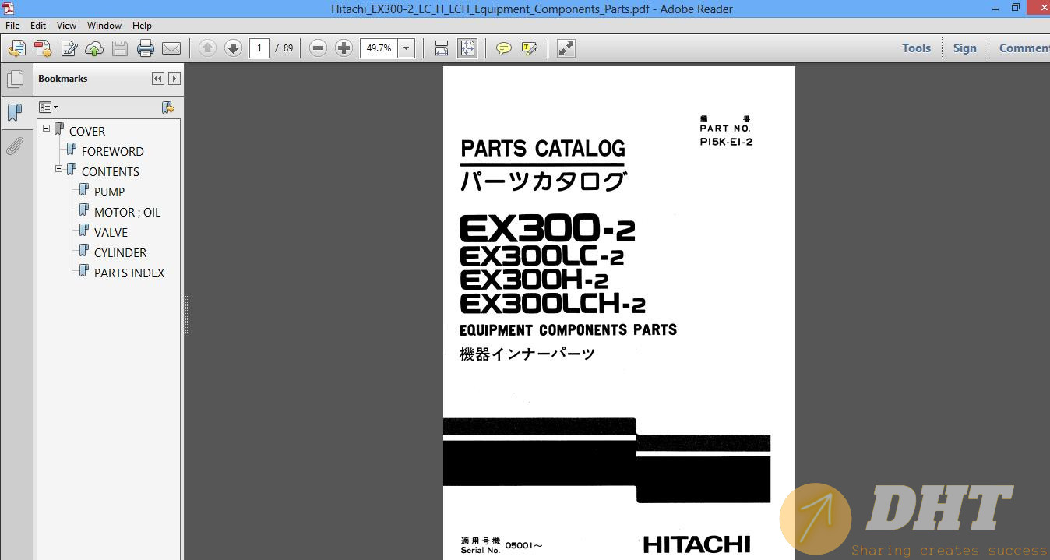Zoom out with minus button
1050x560 pixels.
point(318,48)
